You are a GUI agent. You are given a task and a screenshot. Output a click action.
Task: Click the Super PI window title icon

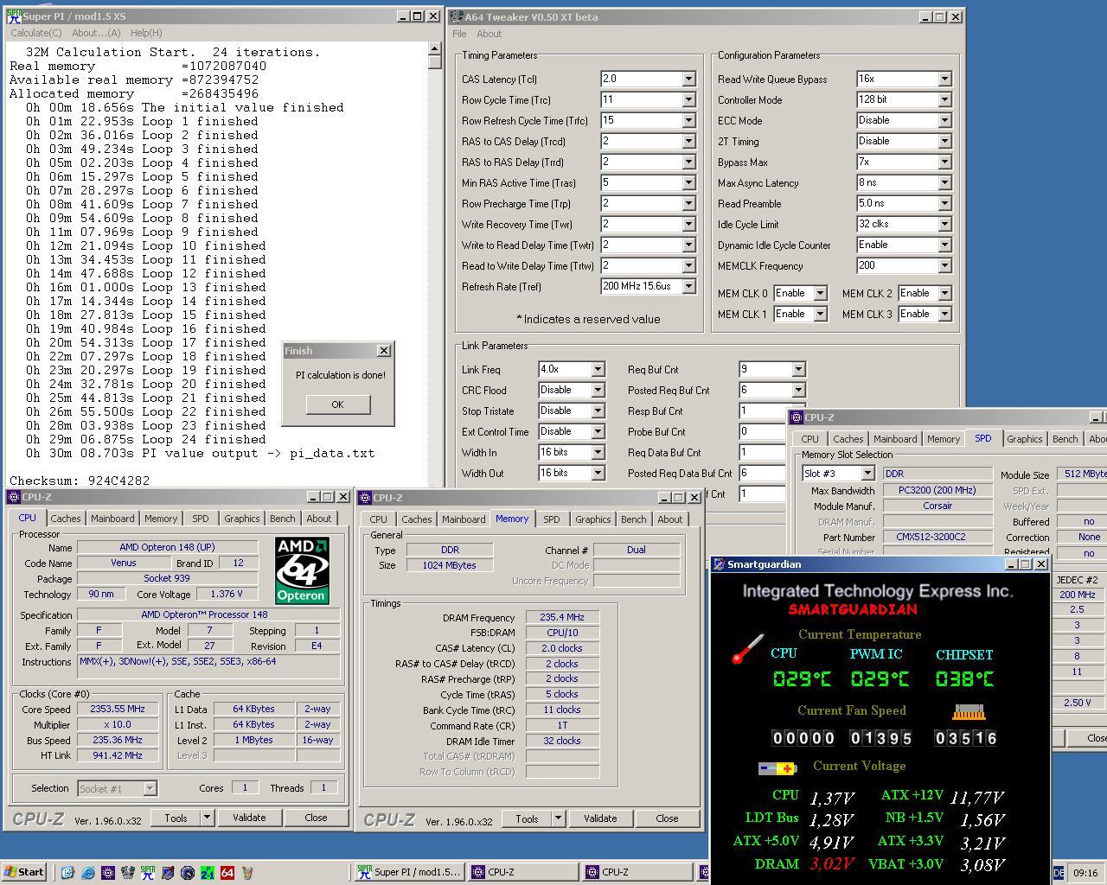[14, 16]
